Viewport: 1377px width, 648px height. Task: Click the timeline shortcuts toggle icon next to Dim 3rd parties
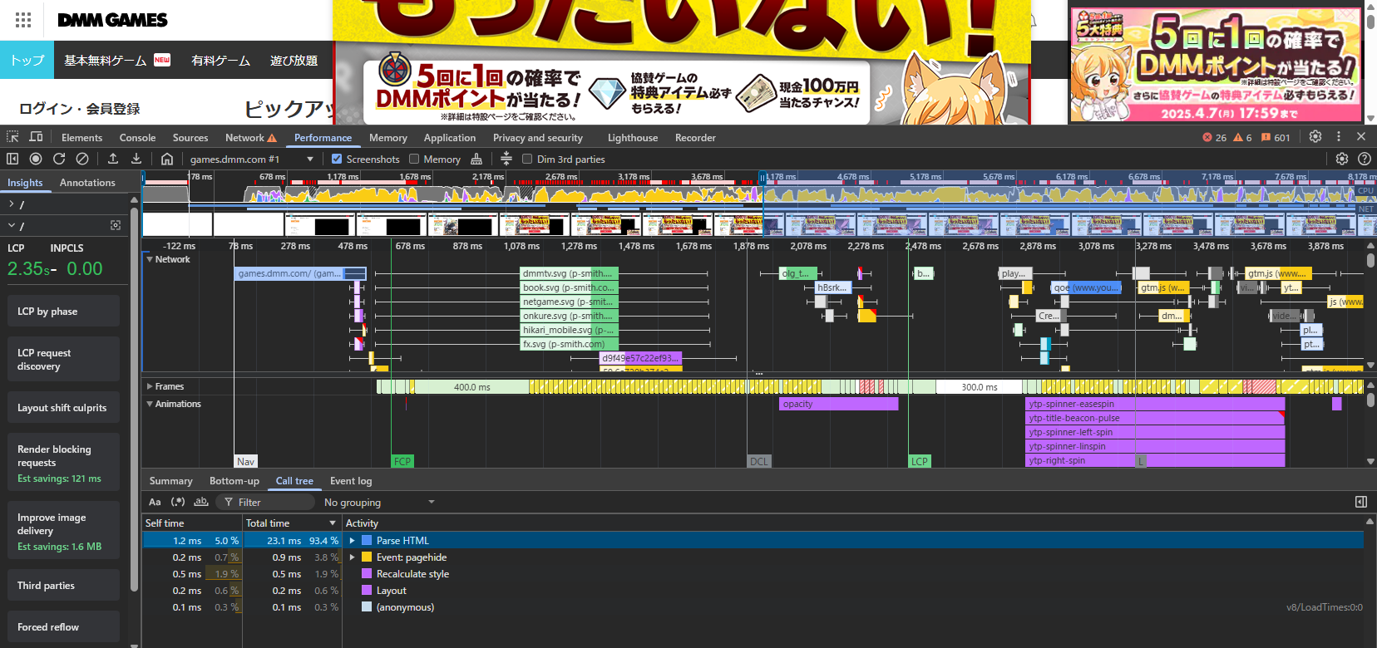point(506,159)
